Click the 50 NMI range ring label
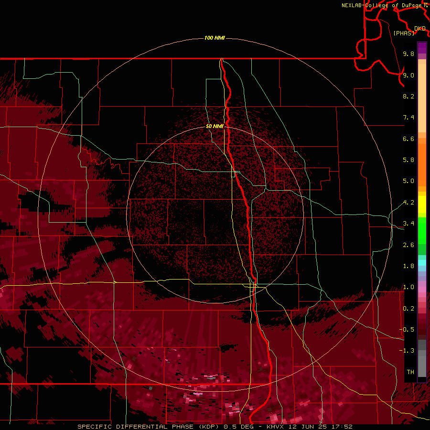This screenshot has height=430, width=430. (215, 126)
